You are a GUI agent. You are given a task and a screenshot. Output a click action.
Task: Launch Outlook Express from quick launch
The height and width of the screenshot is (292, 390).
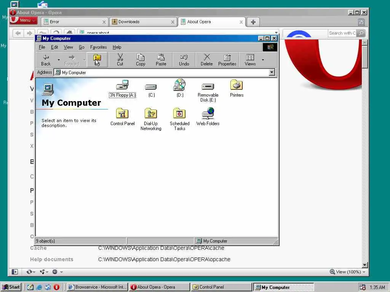coord(48,287)
